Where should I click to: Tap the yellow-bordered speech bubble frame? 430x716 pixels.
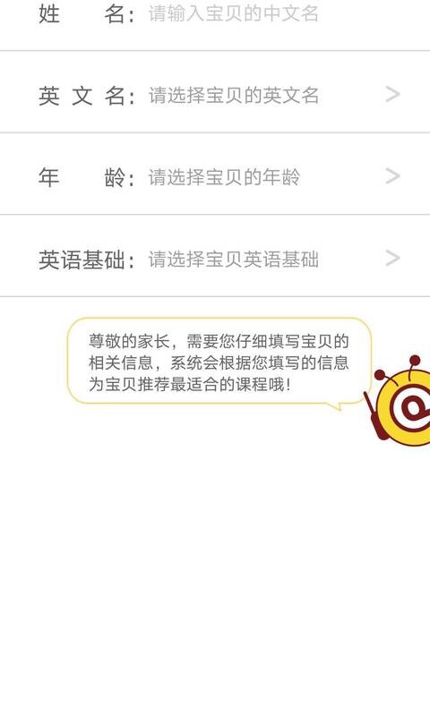pyautogui.click(x=219, y=362)
